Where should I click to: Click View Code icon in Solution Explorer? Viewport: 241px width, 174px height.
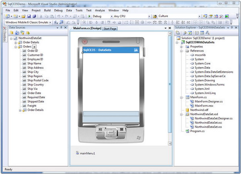click(x=196, y=33)
